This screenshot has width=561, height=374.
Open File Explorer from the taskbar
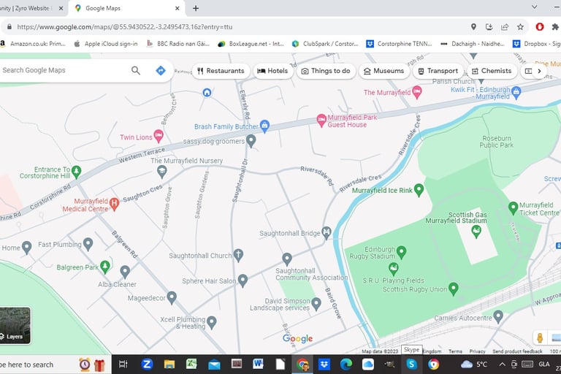pos(169,365)
